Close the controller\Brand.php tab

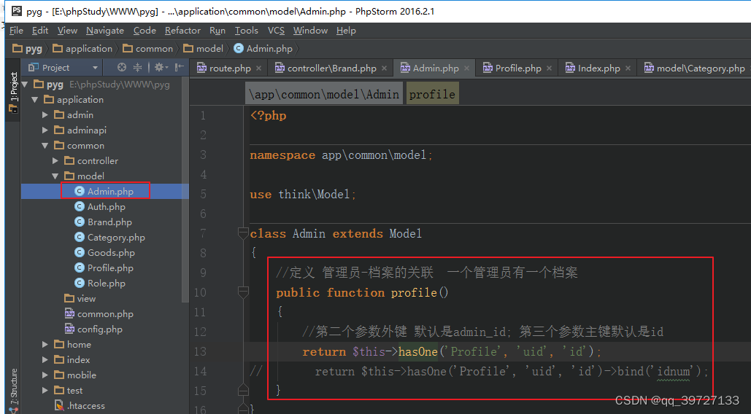[384, 69]
